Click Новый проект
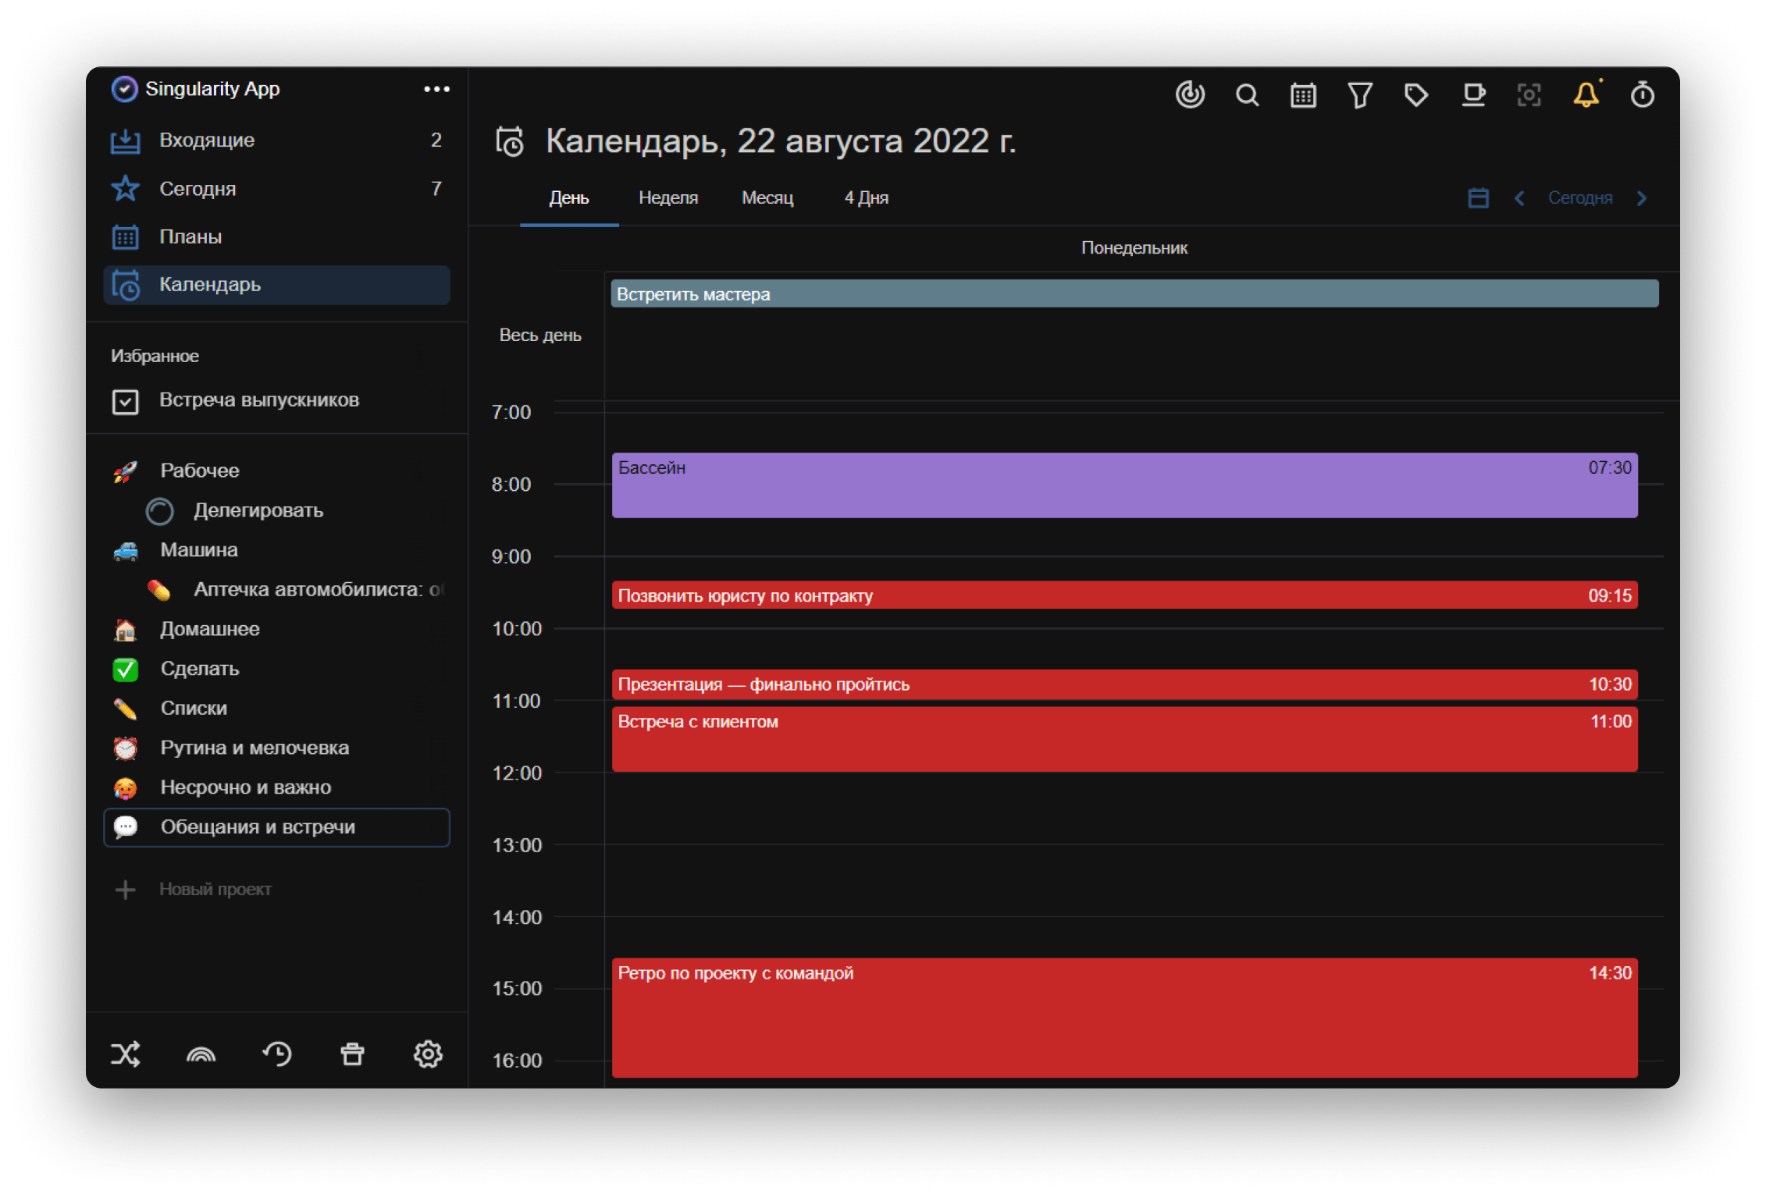The image size is (1766, 1194). coord(215,890)
